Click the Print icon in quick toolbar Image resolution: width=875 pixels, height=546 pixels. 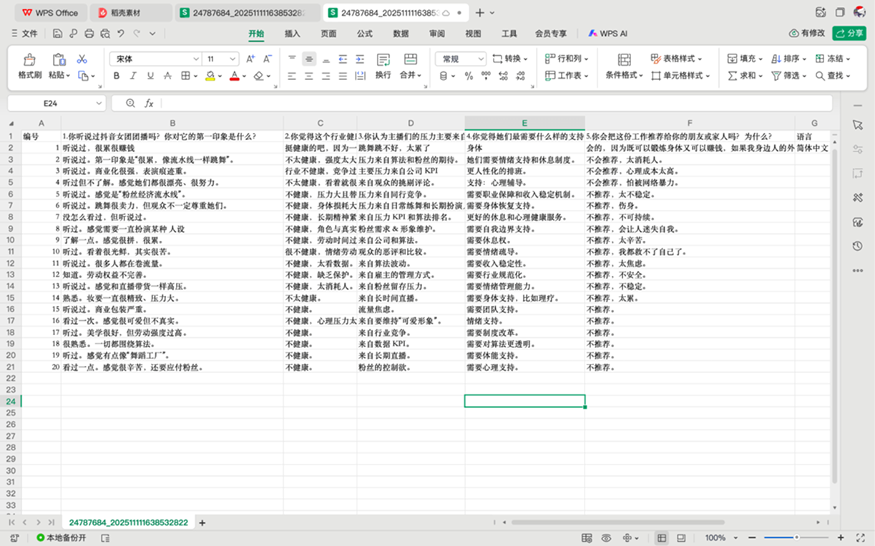89,34
